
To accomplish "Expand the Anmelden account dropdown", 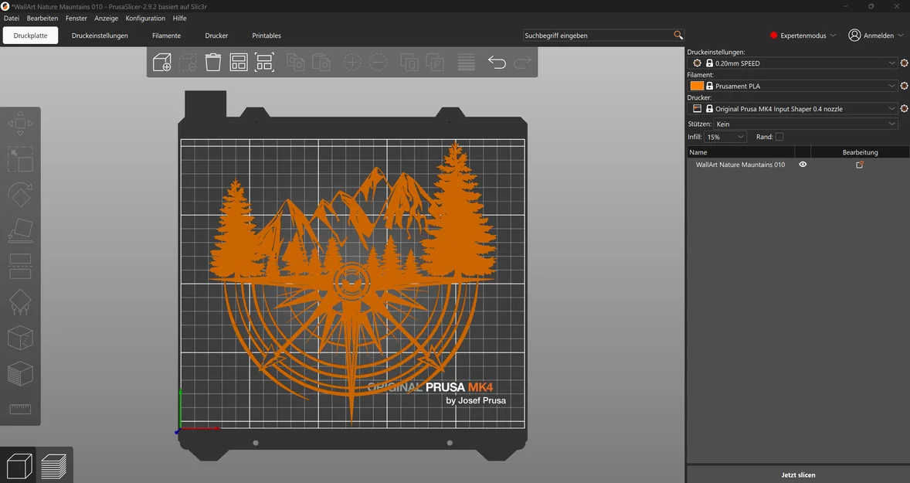I will click(x=876, y=36).
